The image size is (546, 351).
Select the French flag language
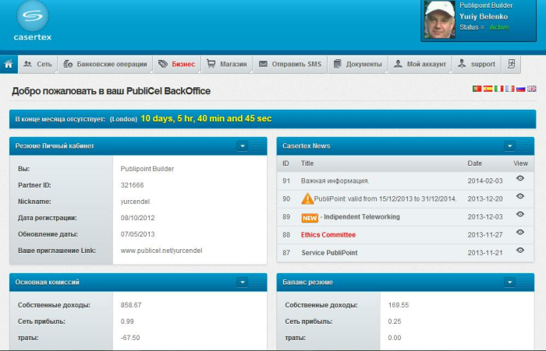pyautogui.click(x=509, y=89)
